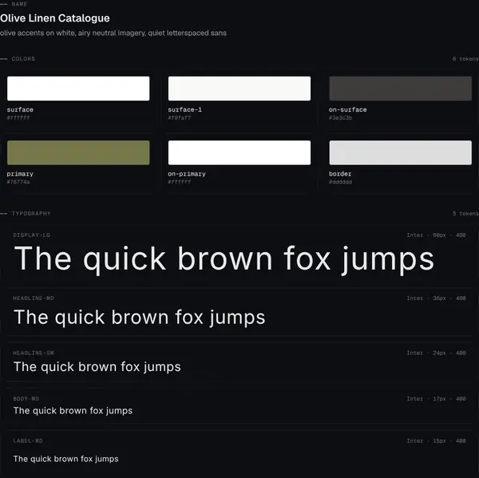Screen dimensions: 479x478
Task: Click the 5 tokens count in Typography
Action: click(465, 214)
